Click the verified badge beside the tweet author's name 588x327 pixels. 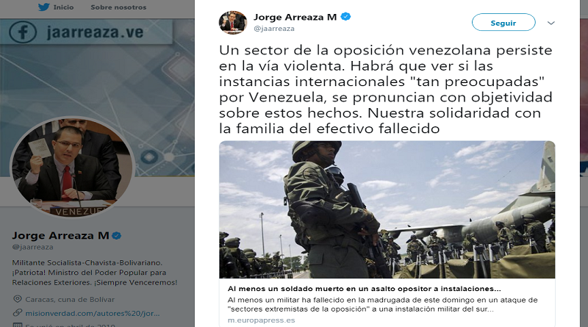345,16
